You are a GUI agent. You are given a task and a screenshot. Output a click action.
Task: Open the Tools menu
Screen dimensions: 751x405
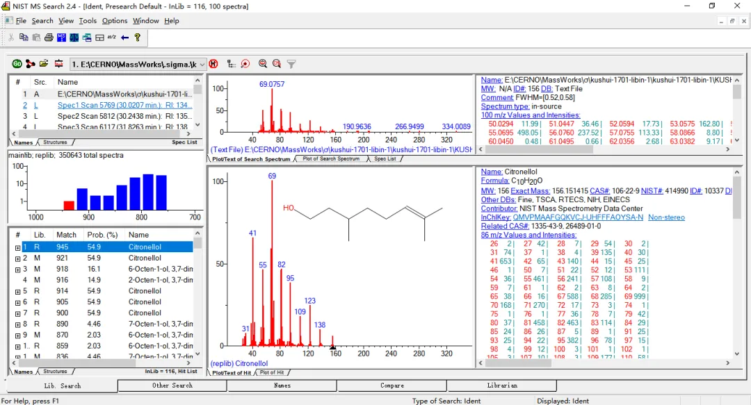click(x=88, y=21)
